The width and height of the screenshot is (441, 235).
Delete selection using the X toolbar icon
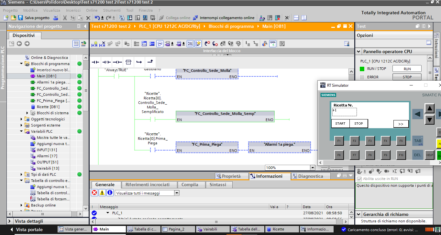88,17
